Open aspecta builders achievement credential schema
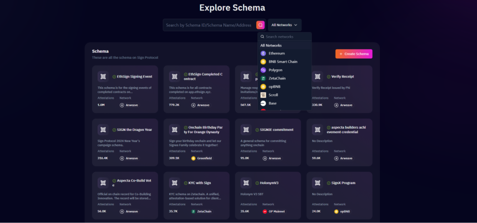The width and height of the screenshot is (477, 223). pyautogui.click(x=346, y=130)
